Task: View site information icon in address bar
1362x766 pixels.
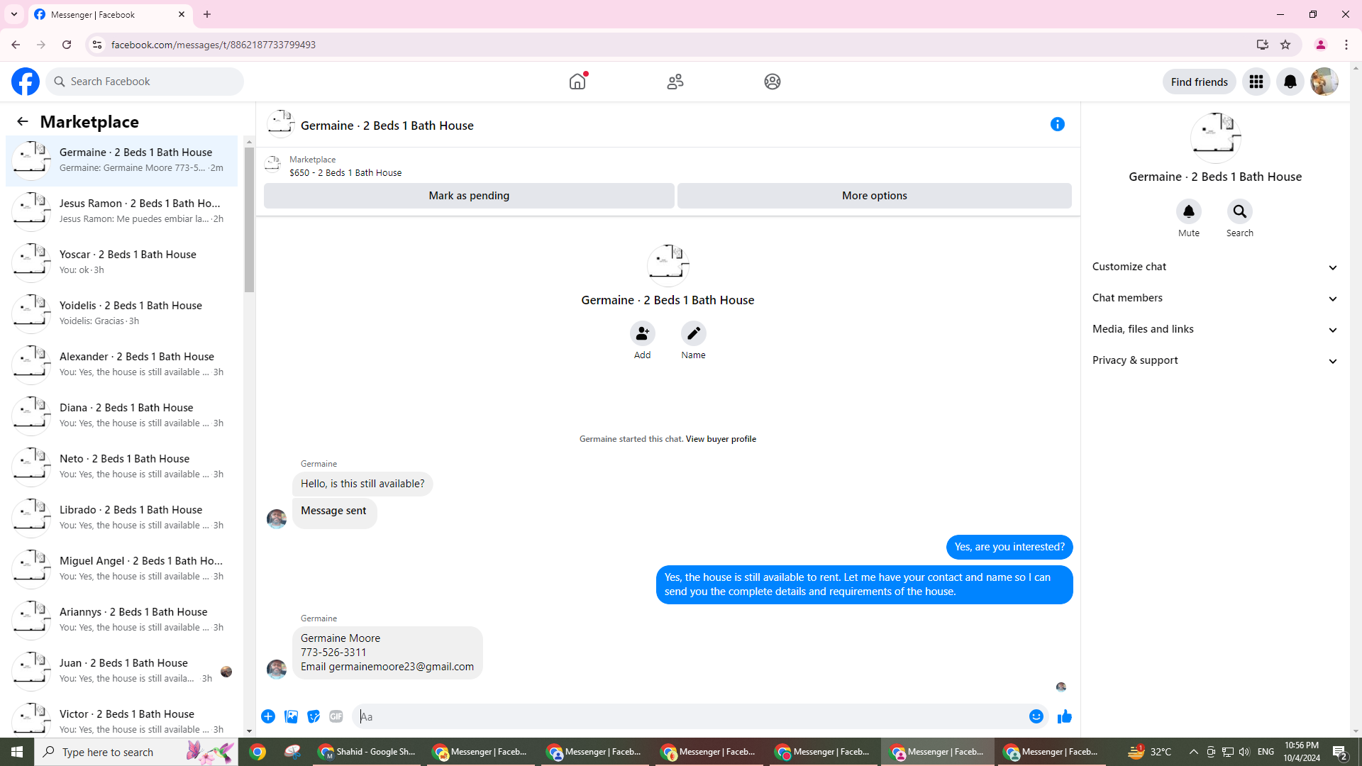Action: (x=97, y=45)
